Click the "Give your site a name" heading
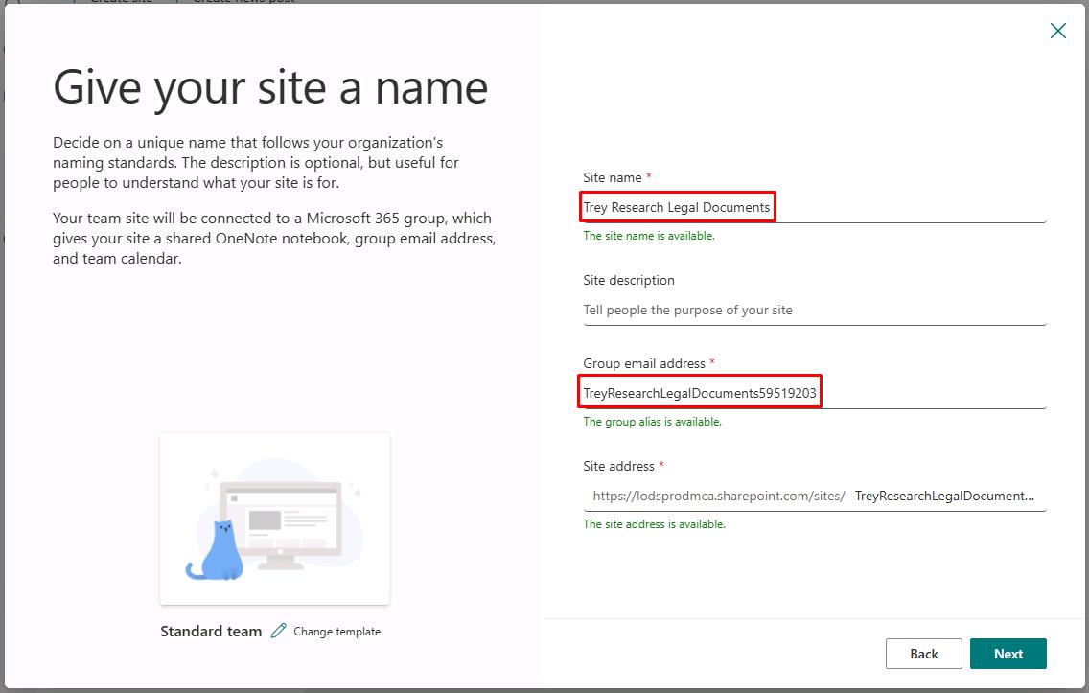 (271, 88)
